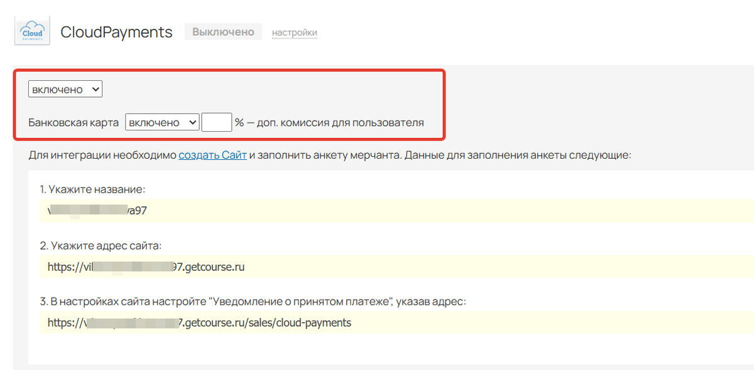Screen dimensions: 754x370
Task: Open the Банковская карта включено dropdown
Action: click(x=163, y=122)
